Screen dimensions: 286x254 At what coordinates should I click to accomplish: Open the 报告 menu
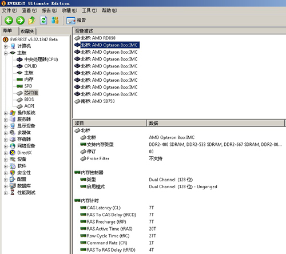pyautogui.click(x=50, y=10)
